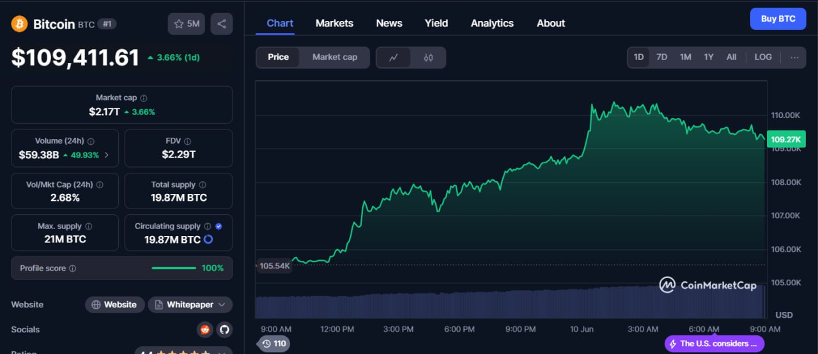Open the share icon button
The height and width of the screenshot is (354, 818).
point(222,24)
